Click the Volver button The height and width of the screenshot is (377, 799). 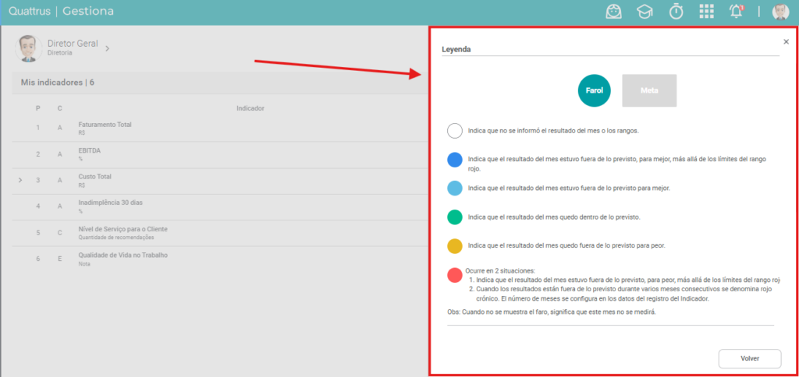tap(750, 358)
